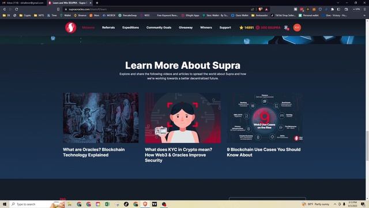Go to the Expeditions page
Image resolution: width=369 pixels, height=208 pixels.
coord(130,28)
